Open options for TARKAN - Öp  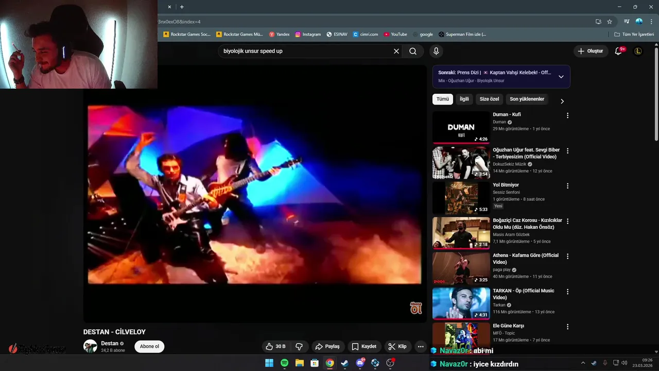(567, 292)
